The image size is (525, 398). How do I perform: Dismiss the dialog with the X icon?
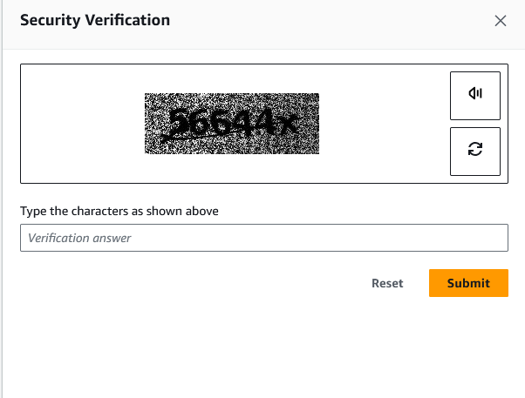(501, 21)
